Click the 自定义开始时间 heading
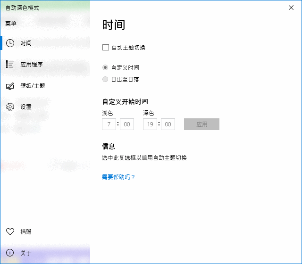This screenshot has width=302, height=264. (125, 102)
